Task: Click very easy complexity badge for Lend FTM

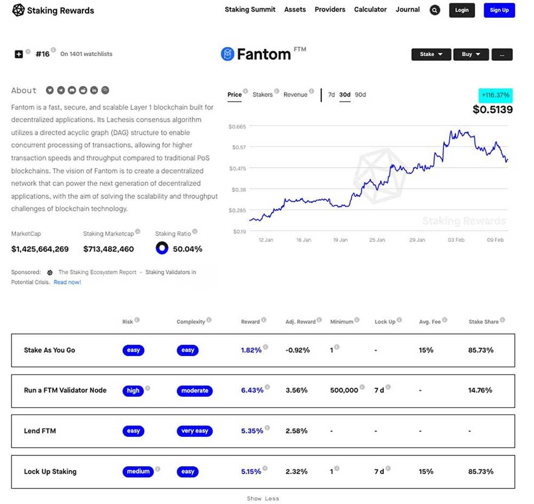Action: (x=194, y=431)
